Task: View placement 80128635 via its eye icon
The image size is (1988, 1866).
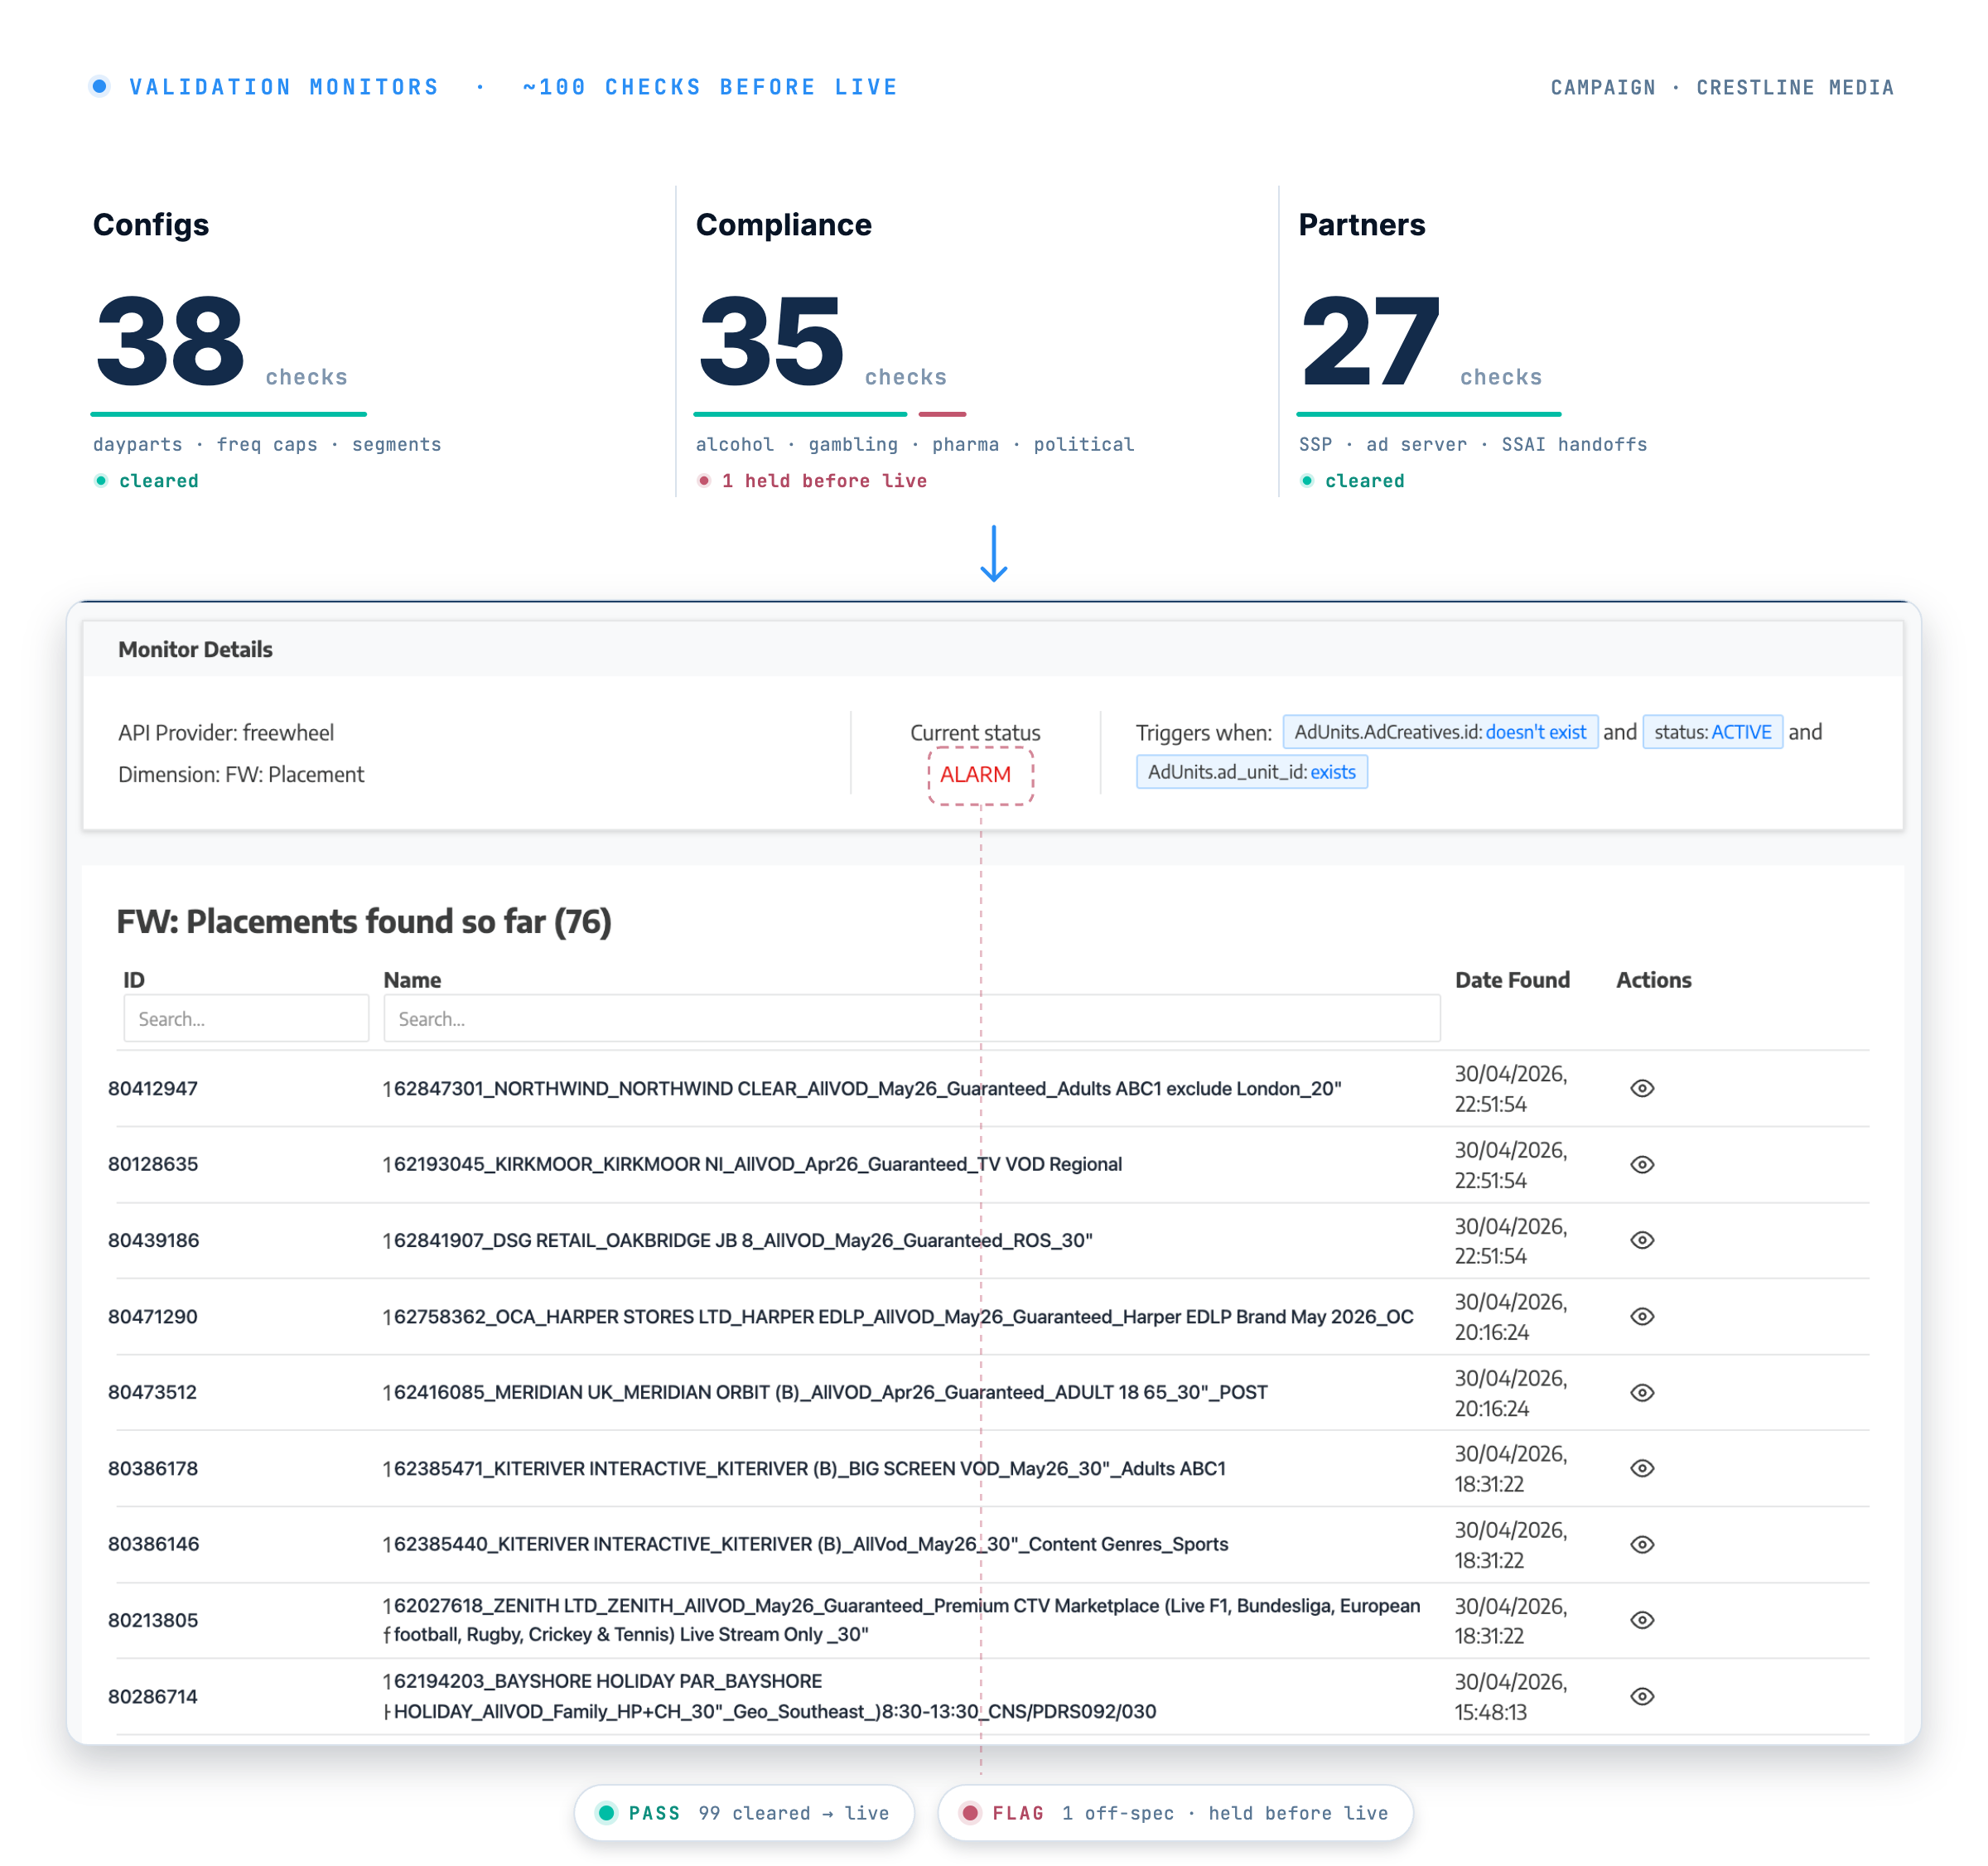Action: (x=1641, y=1163)
